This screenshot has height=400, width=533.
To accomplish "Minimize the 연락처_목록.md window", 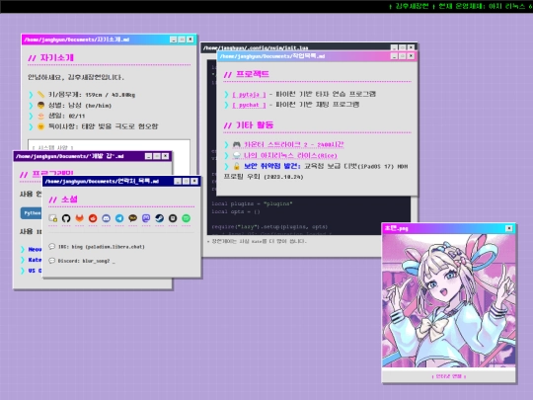I will [x=178, y=182].
